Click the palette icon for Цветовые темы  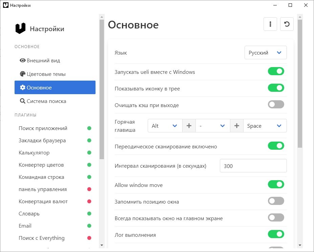23,74
